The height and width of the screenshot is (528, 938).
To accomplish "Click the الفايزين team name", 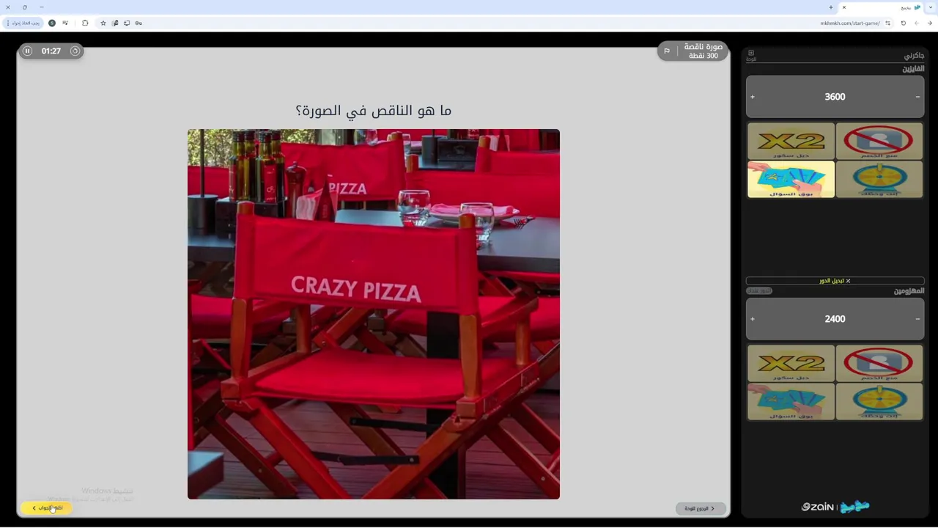I will click(x=913, y=69).
